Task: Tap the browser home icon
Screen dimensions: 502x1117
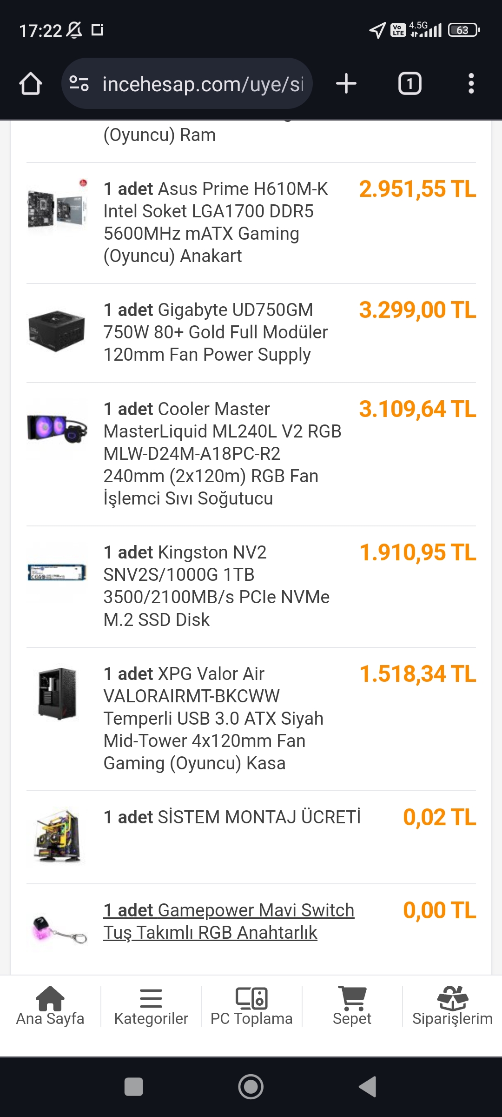Action: tap(31, 84)
